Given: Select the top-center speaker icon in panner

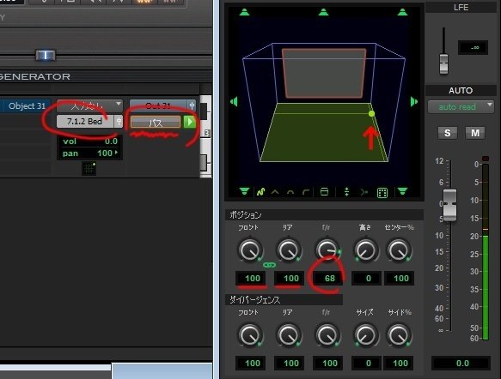Looking at the screenshot, I should click(x=323, y=12).
